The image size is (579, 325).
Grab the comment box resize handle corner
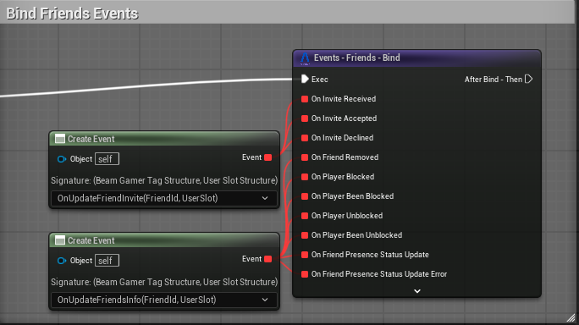(x=571, y=317)
